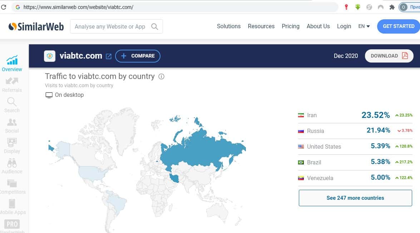Go to Display section icon
The image size is (420, 233).
[x=12, y=143]
